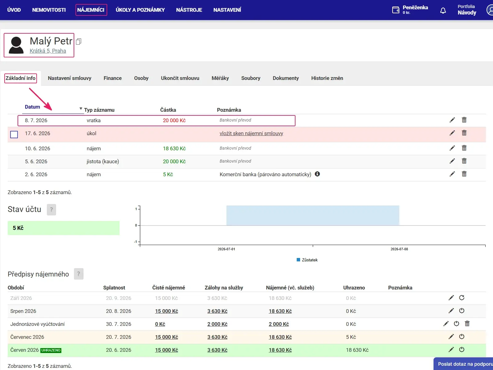Open 3 630 Kč zálohy for Červen 2026
The height and width of the screenshot is (370, 493).
[x=218, y=350]
